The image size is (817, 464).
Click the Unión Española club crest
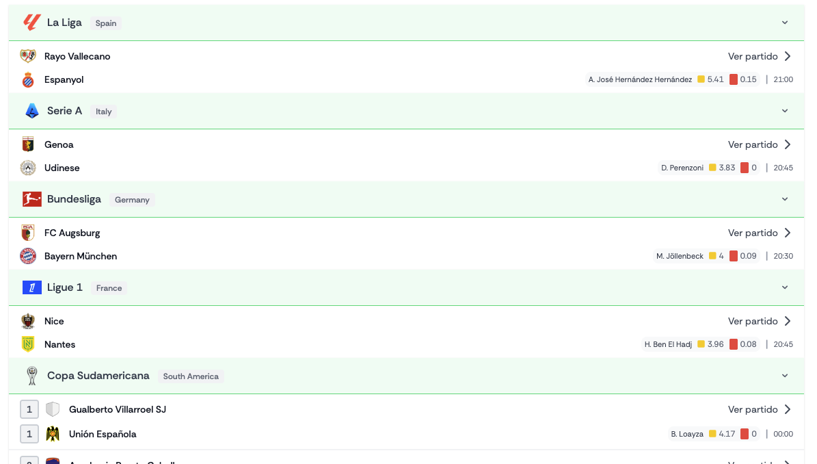coord(53,434)
